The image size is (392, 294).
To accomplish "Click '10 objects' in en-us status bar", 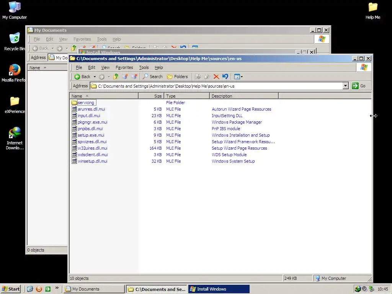I will 79,278.
